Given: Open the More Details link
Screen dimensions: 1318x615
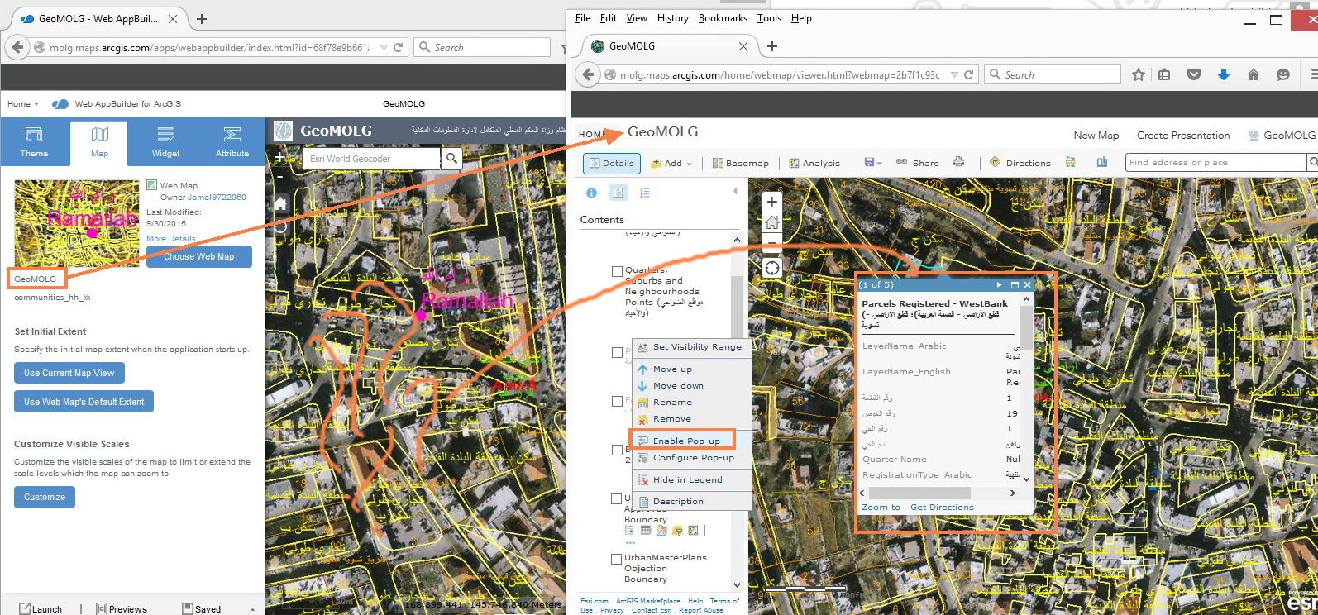Looking at the screenshot, I should tap(171, 238).
